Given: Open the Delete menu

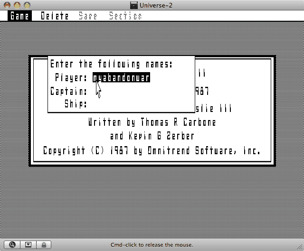Looking at the screenshot, I should [x=55, y=16].
